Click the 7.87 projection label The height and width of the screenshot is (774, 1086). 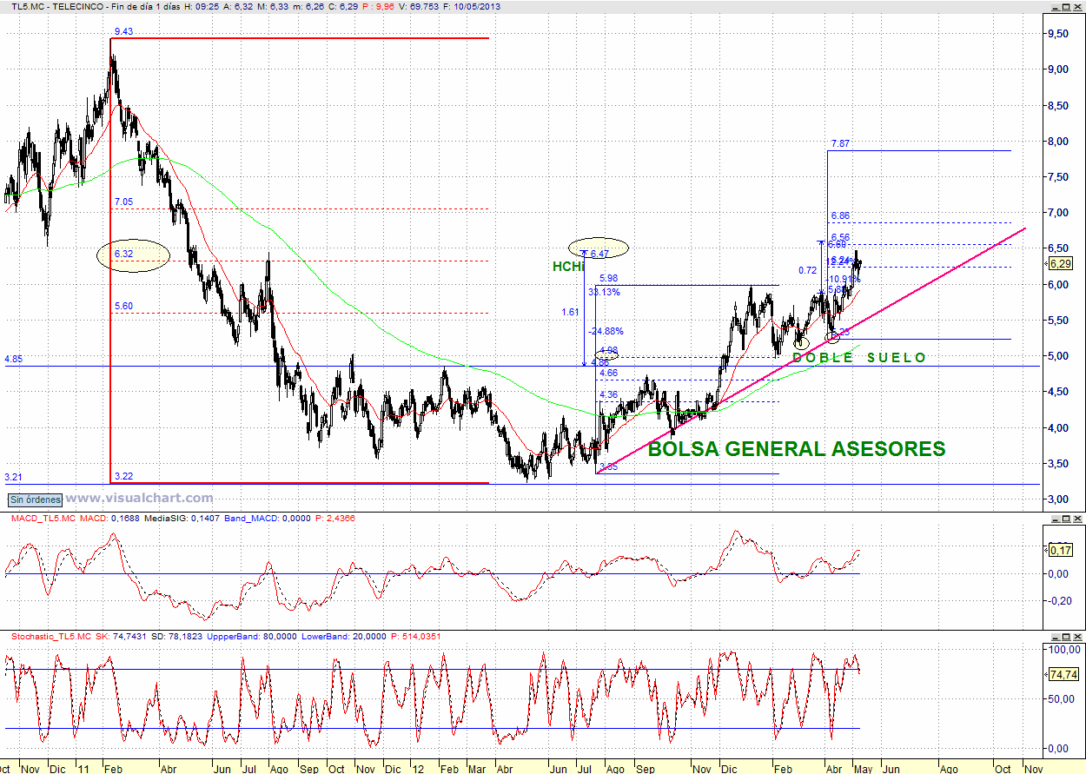840,143
